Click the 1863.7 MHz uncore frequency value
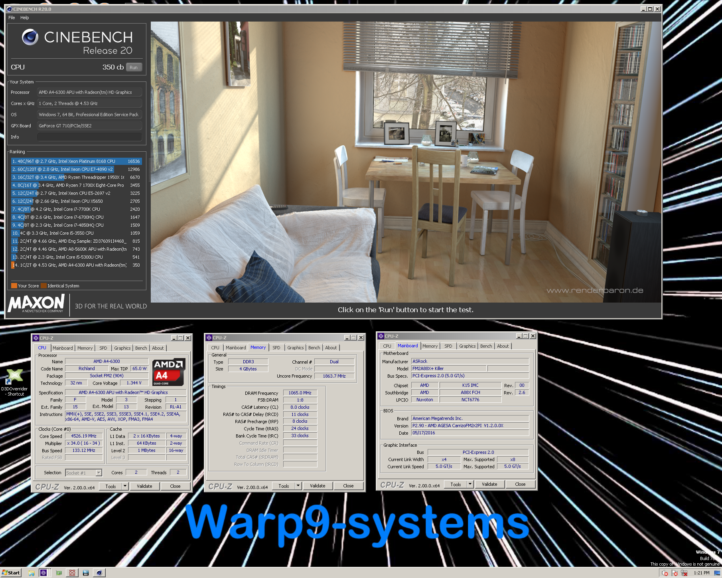The height and width of the screenshot is (578, 722). [334, 376]
